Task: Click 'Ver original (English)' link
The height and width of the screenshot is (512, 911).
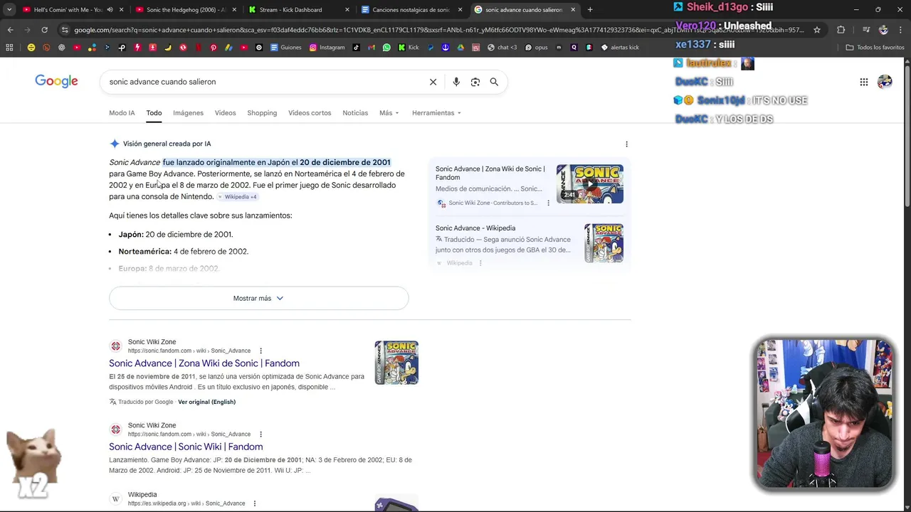Action: 206,402
